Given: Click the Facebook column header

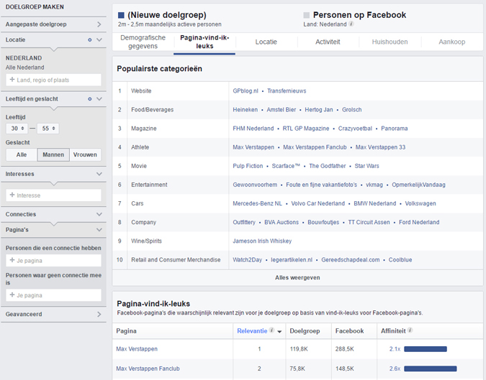Looking at the screenshot, I should point(350,331).
